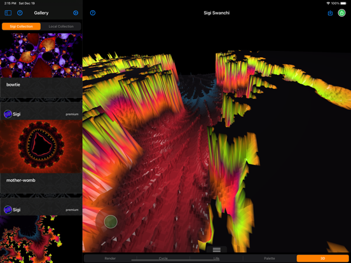Tap the mother-womb title label
The width and height of the screenshot is (351, 263).
point(21,180)
